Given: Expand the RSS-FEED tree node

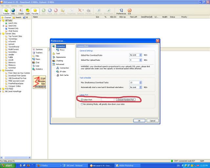Looking at the screenshot, I should [x=1, y=89].
